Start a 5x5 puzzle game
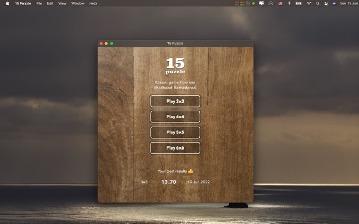 (175, 132)
